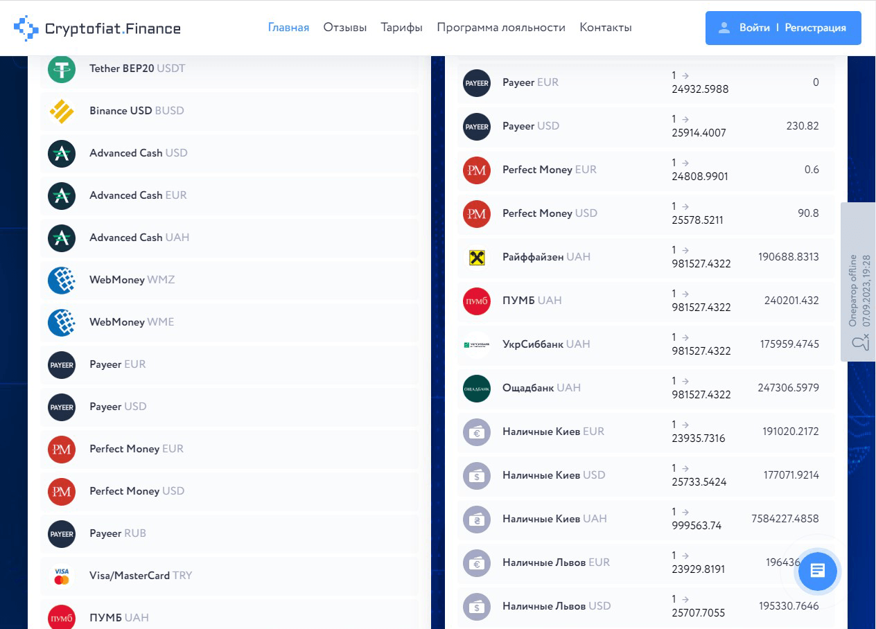
Task: Click the reserve value 190688.8313
Action: point(789,257)
